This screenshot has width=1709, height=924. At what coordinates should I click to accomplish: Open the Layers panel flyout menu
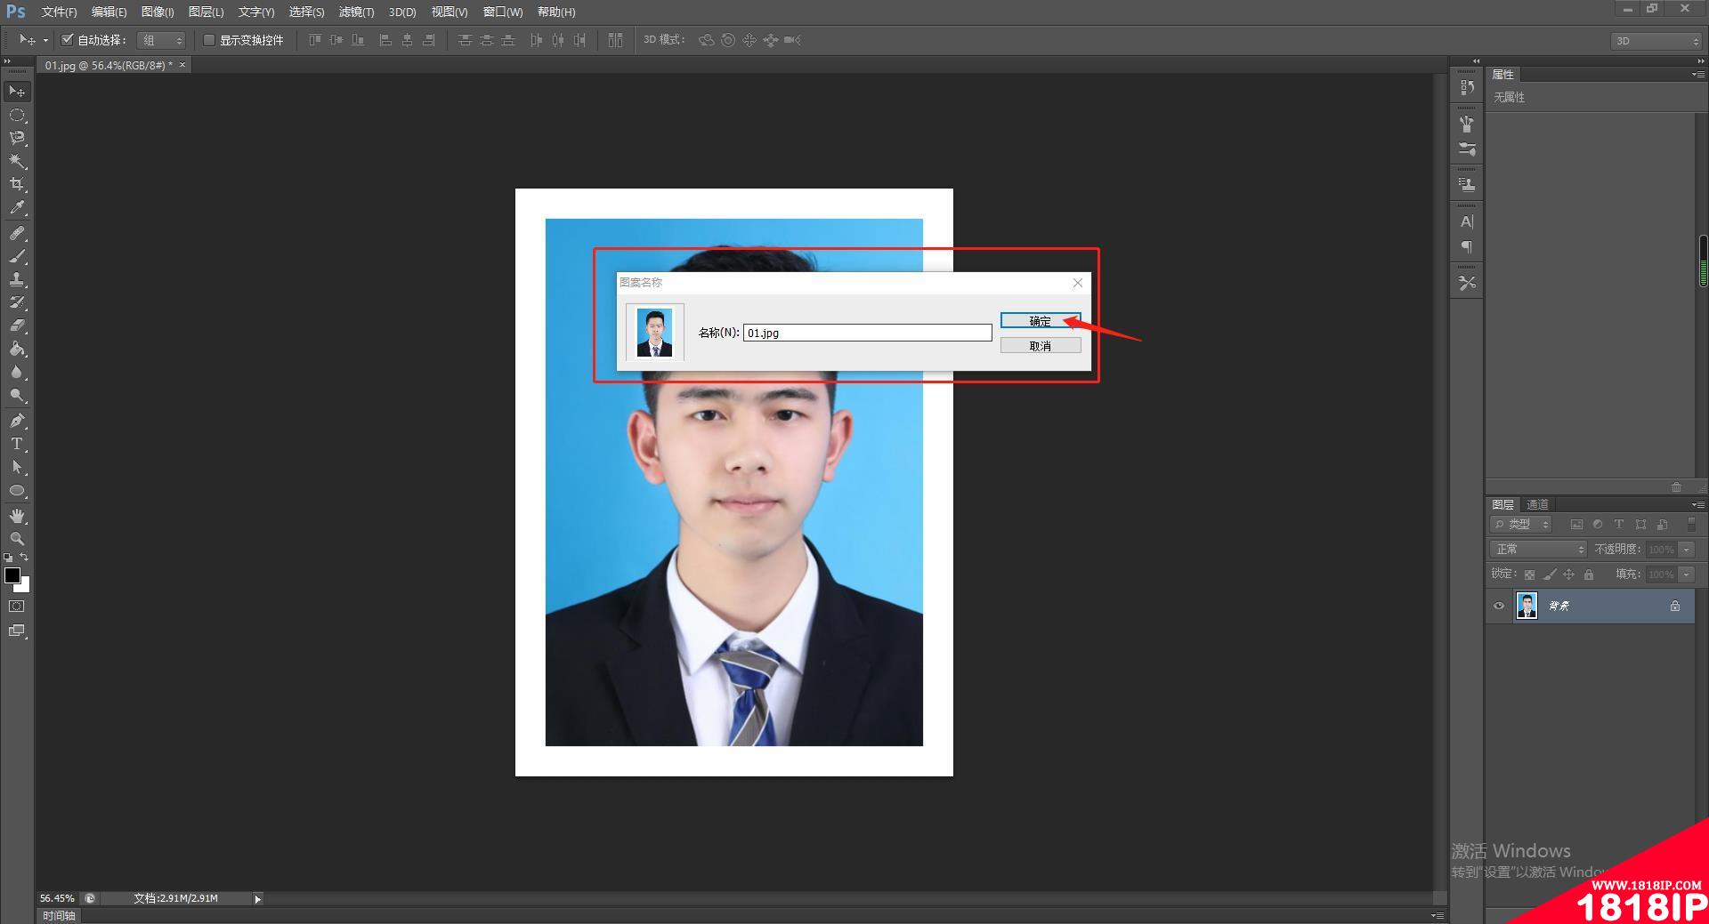click(x=1697, y=505)
